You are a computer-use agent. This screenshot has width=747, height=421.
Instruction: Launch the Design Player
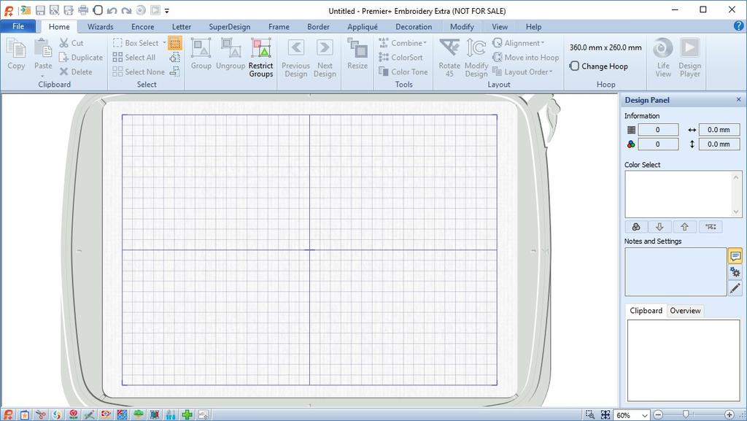point(690,57)
